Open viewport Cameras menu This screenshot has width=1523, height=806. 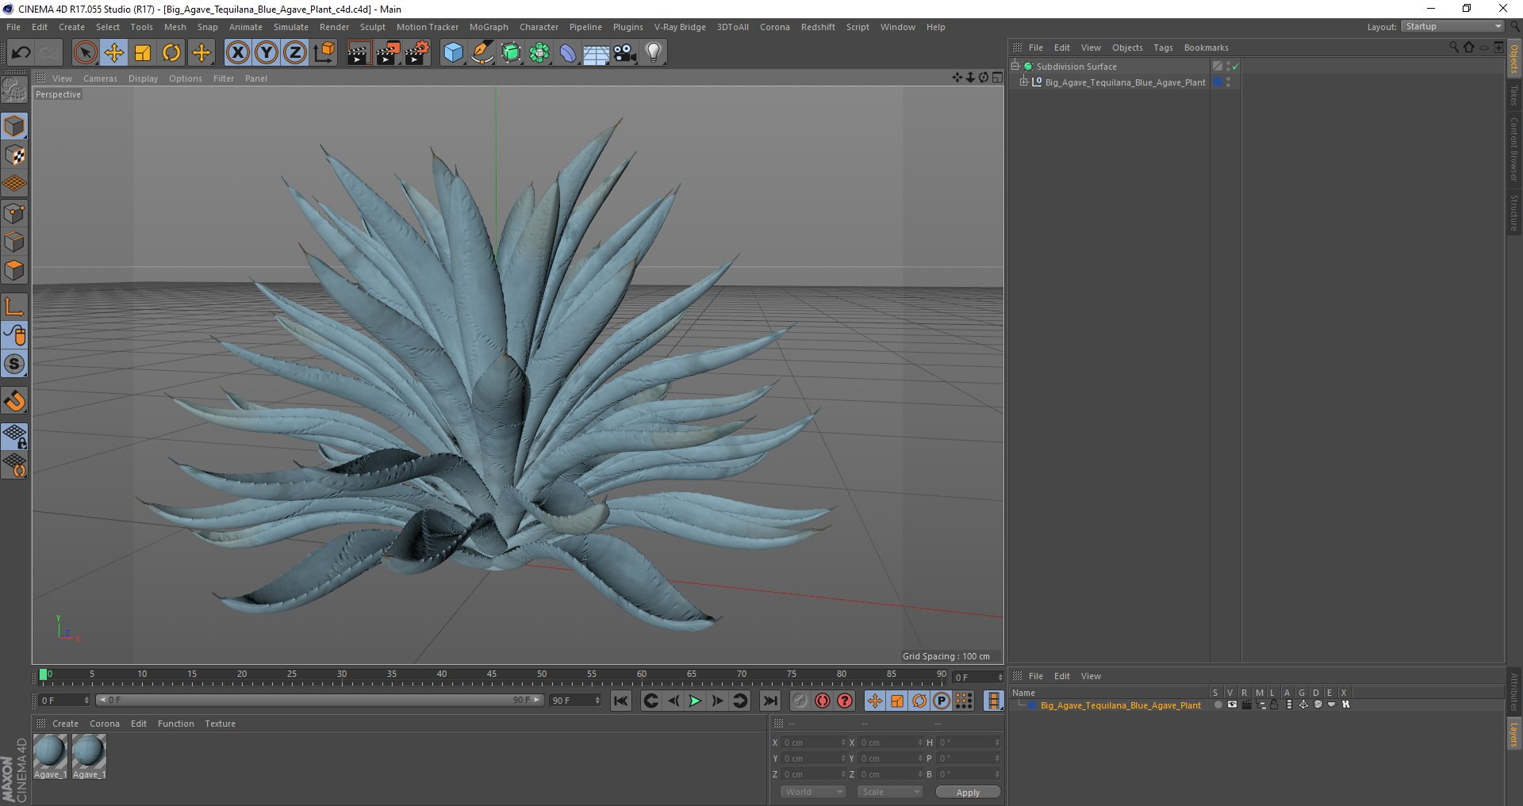coord(100,78)
